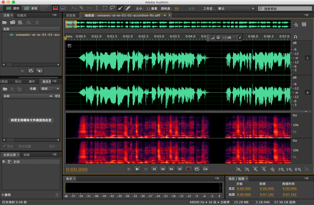Switch to the Mixer (混音器) tab
Viewport: 314px width, 205px height.
coord(71,15)
